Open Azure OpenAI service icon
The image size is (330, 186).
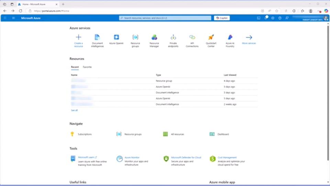(x=116, y=37)
